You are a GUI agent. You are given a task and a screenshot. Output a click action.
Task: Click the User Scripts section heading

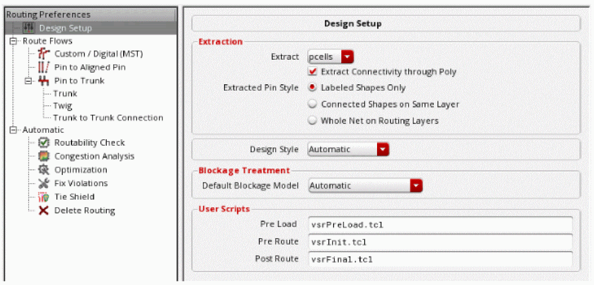pyautogui.click(x=224, y=209)
